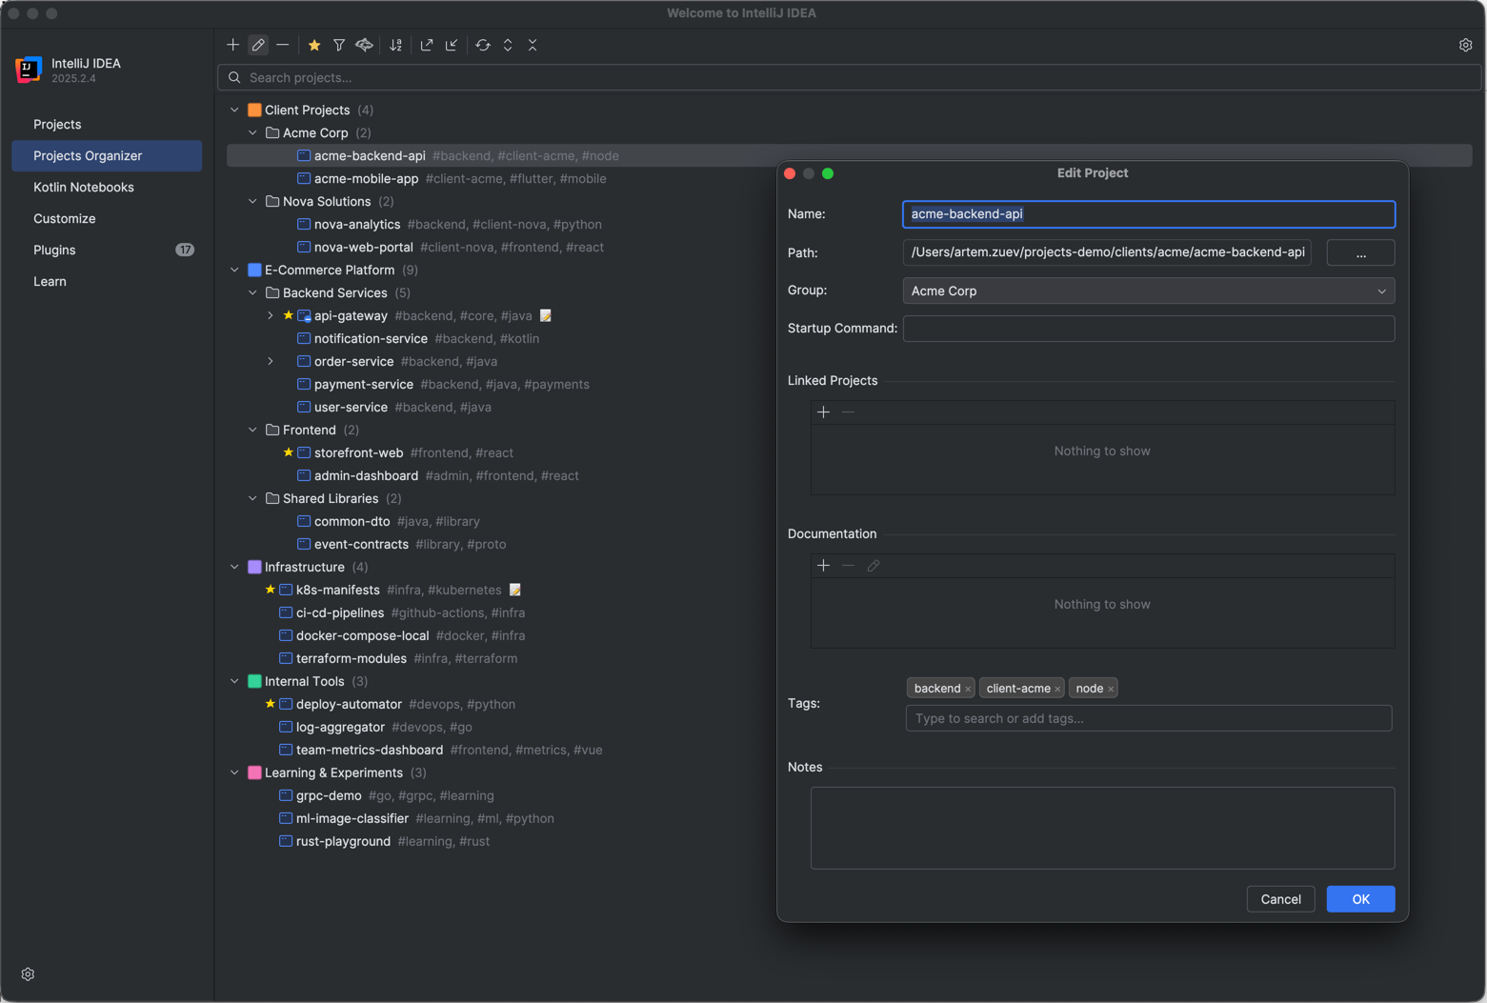Expand the api-gateway project row
This screenshot has height=1003, width=1487.
pos(271,315)
